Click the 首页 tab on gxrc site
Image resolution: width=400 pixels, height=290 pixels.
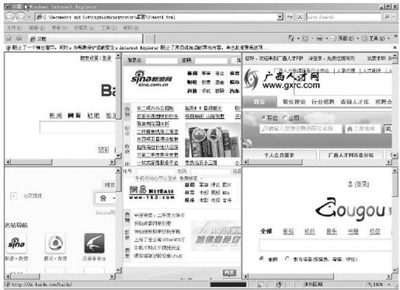tap(259, 102)
